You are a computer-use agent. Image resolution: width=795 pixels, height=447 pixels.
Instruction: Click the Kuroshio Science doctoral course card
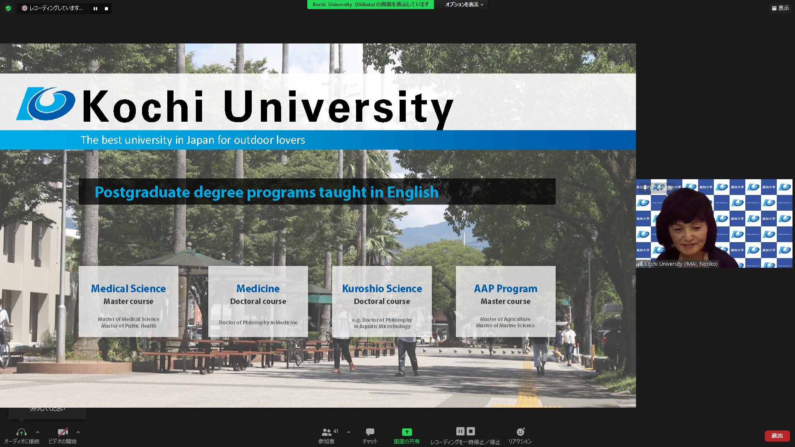coord(382,301)
